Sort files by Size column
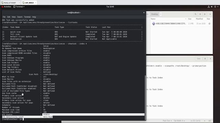 pyautogui.click(x=190, y=19)
